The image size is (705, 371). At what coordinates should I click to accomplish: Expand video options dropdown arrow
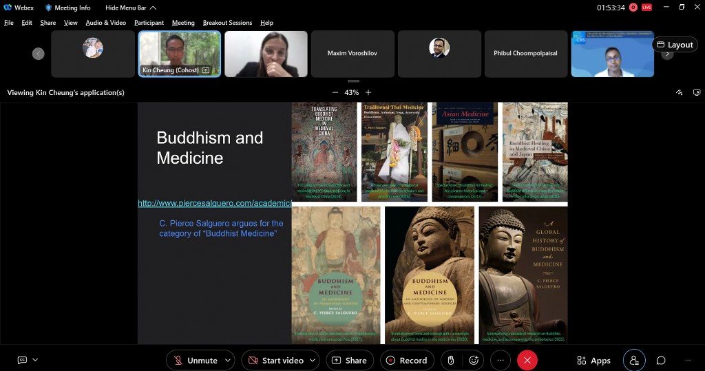313,360
